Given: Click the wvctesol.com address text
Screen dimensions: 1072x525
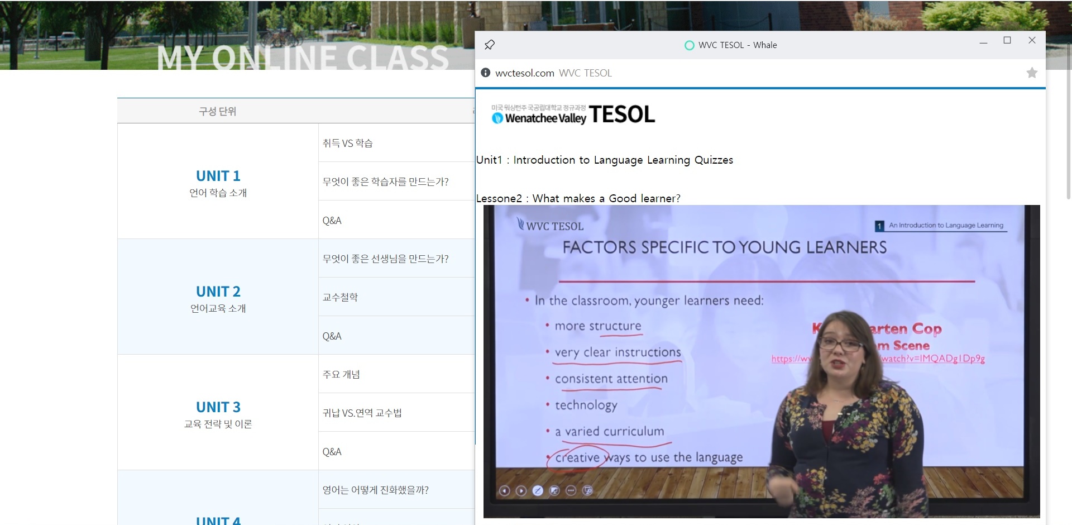Looking at the screenshot, I should click(x=525, y=73).
